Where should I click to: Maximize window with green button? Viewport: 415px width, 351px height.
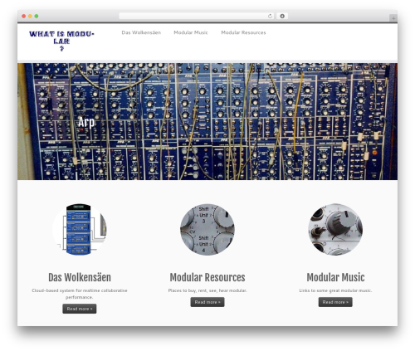[37, 16]
